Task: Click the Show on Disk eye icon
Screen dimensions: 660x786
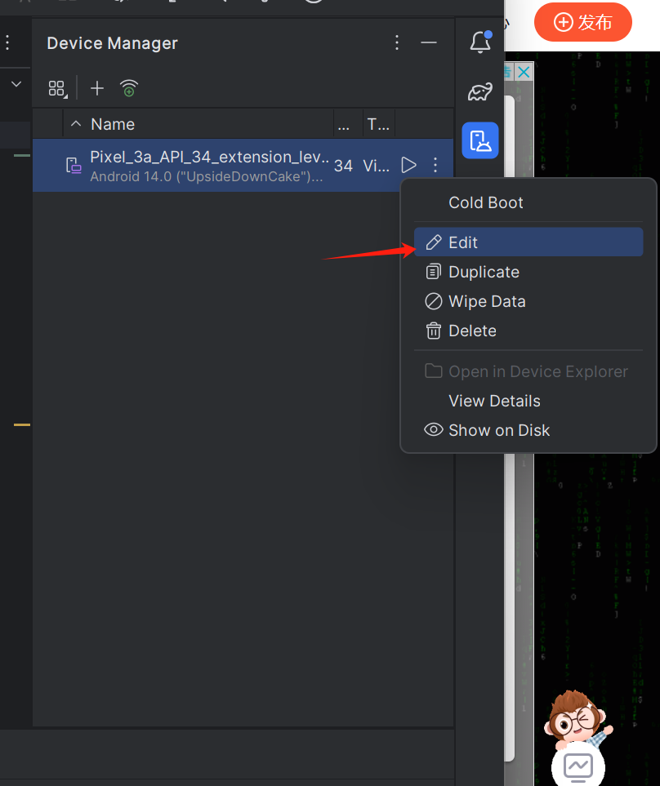Action: [433, 429]
